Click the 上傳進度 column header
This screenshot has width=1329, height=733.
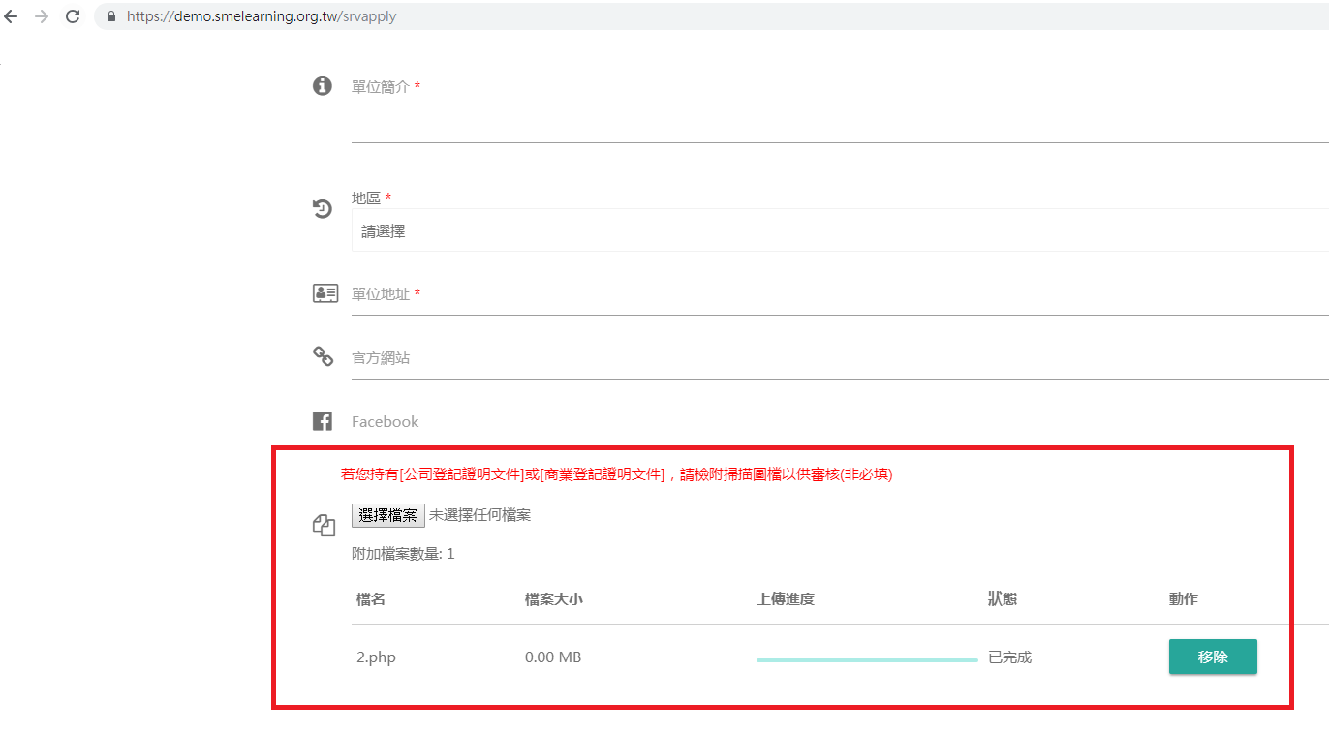point(786,599)
